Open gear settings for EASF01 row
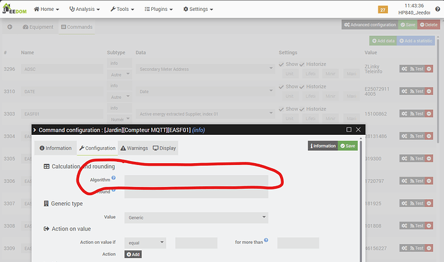444x262 pixels. (x=404, y=114)
